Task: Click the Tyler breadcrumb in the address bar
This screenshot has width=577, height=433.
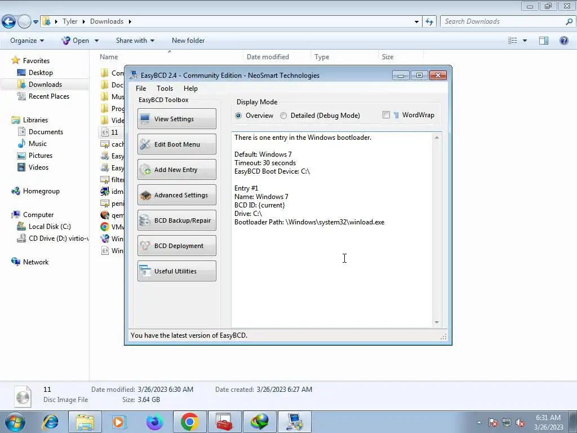Action: pyautogui.click(x=70, y=21)
